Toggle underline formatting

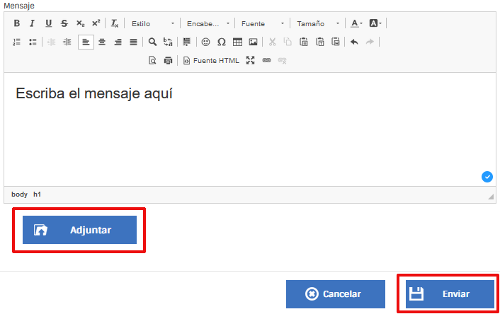pyautogui.click(x=48, y=23)
